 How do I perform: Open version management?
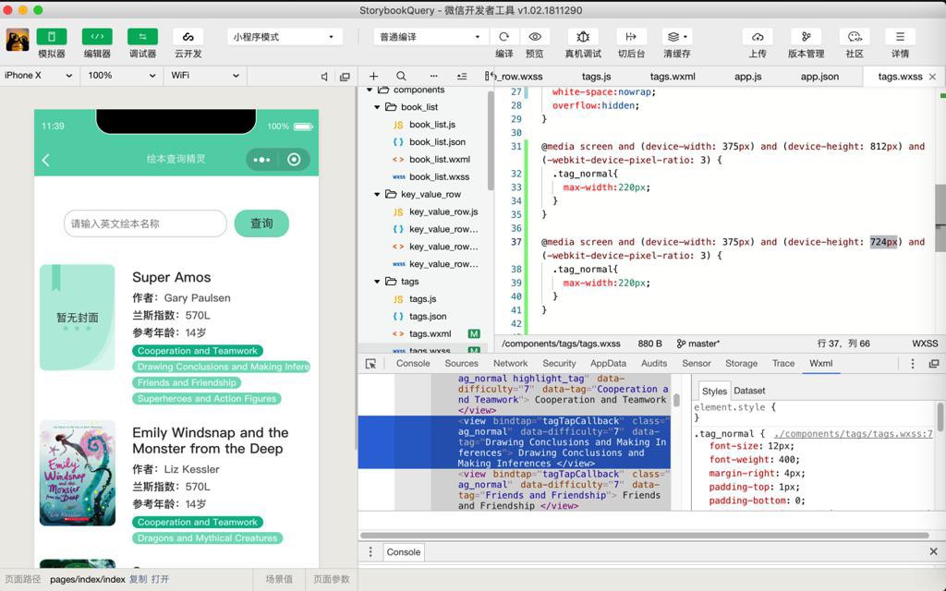pyautogui.click(x=806, y=37)
